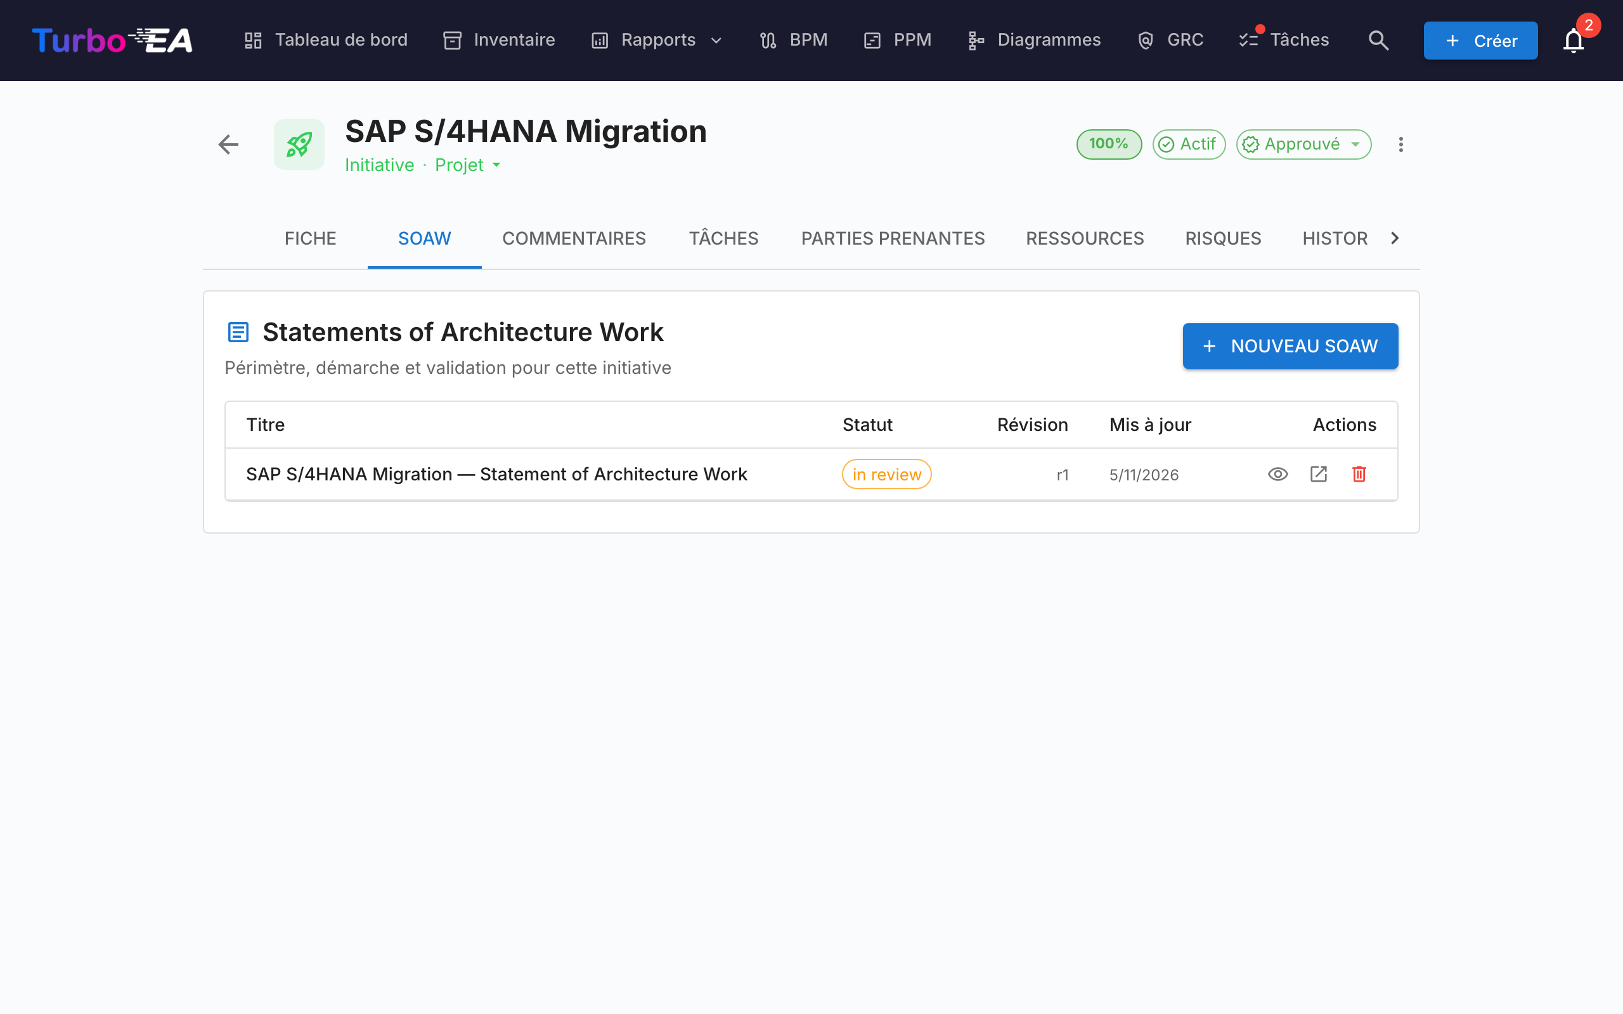Image resolution: width=1623 pixels, height=1014 pixels.
Task: Click the in review status chip
Action: tap(886, 474)
